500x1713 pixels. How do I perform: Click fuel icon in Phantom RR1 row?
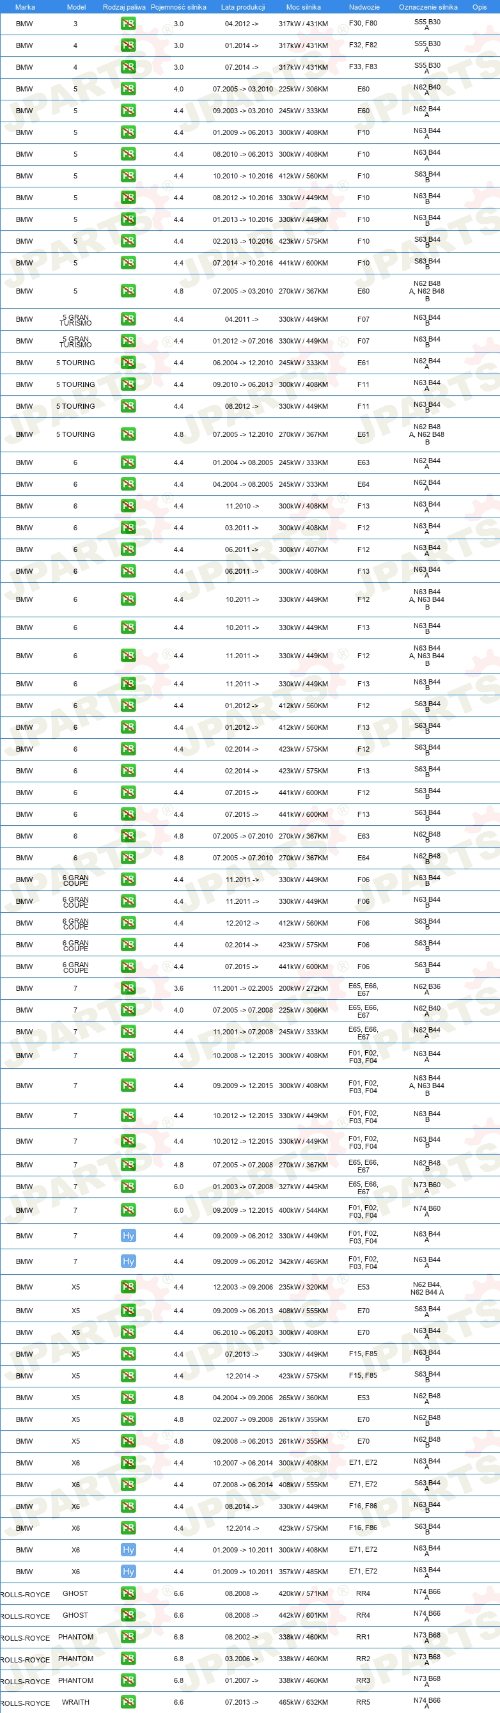point(129,1637)
